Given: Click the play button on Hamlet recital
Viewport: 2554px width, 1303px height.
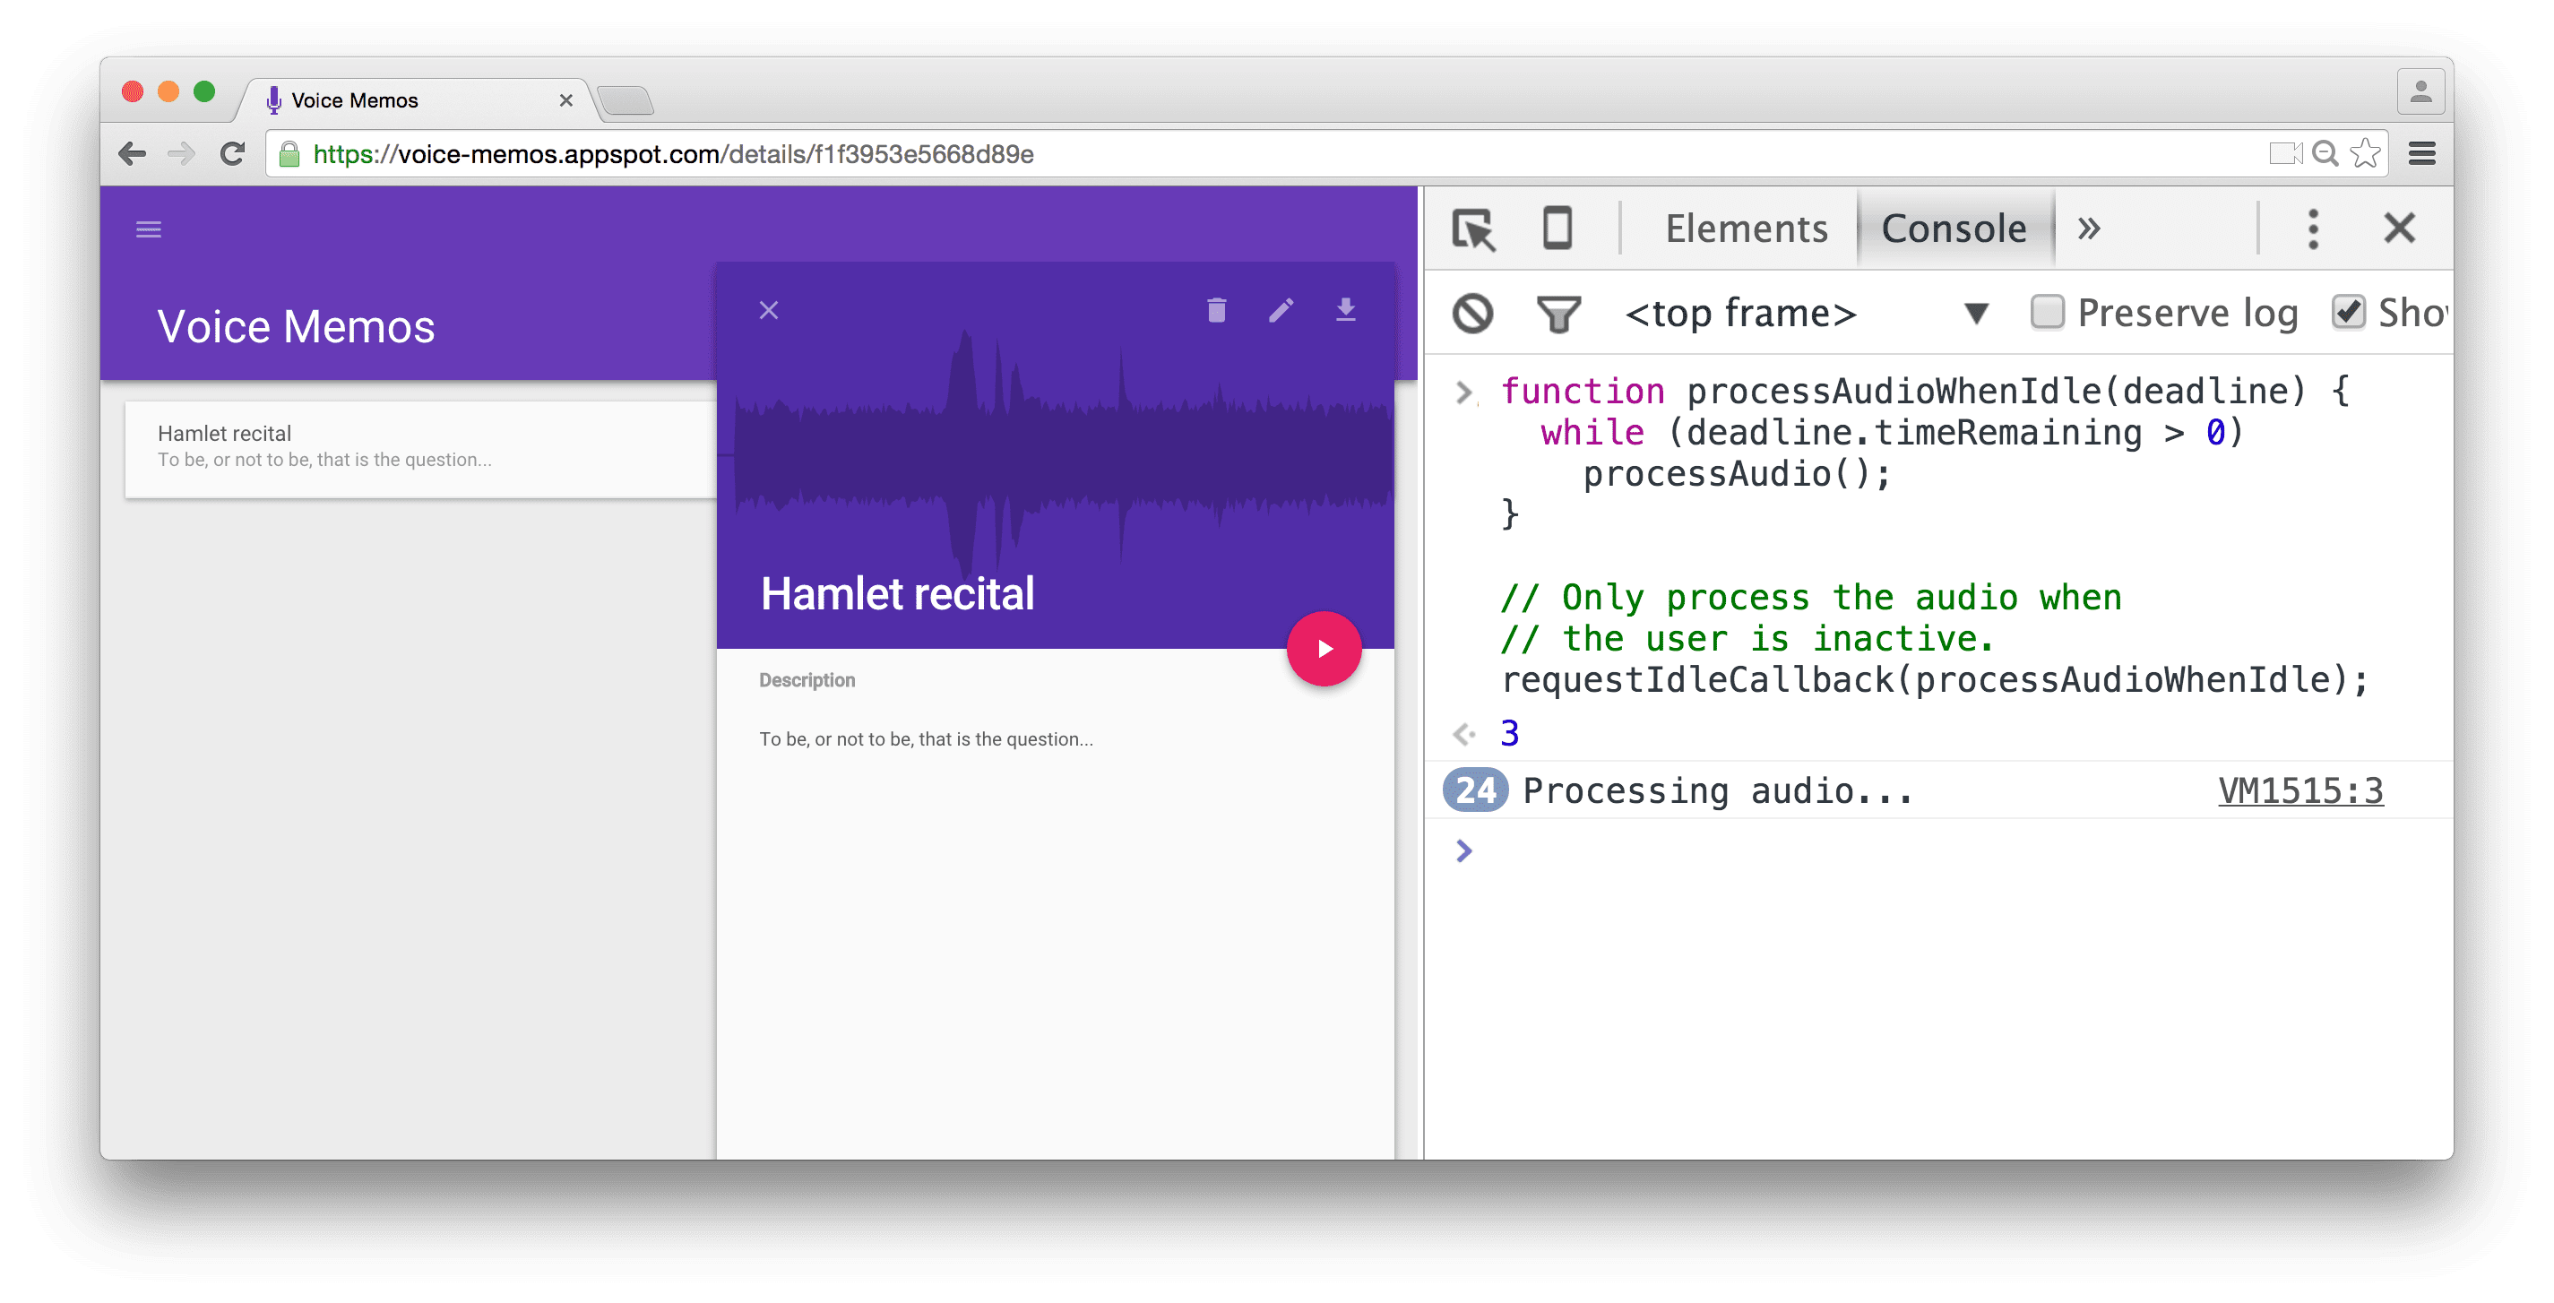Looking at the screenshot, I should click(x=1326, y=650).
